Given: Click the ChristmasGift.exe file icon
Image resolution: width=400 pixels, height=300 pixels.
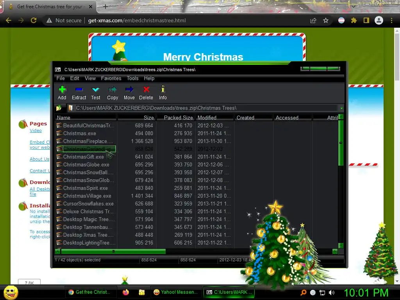Looking at the screenshot, I should [59, 157].
